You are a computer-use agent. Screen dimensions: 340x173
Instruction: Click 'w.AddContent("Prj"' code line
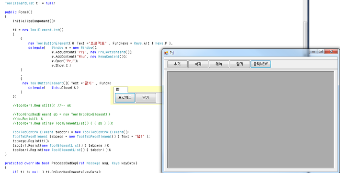(x=92, y=52)
